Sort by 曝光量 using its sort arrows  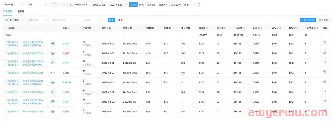click(207, 28)
